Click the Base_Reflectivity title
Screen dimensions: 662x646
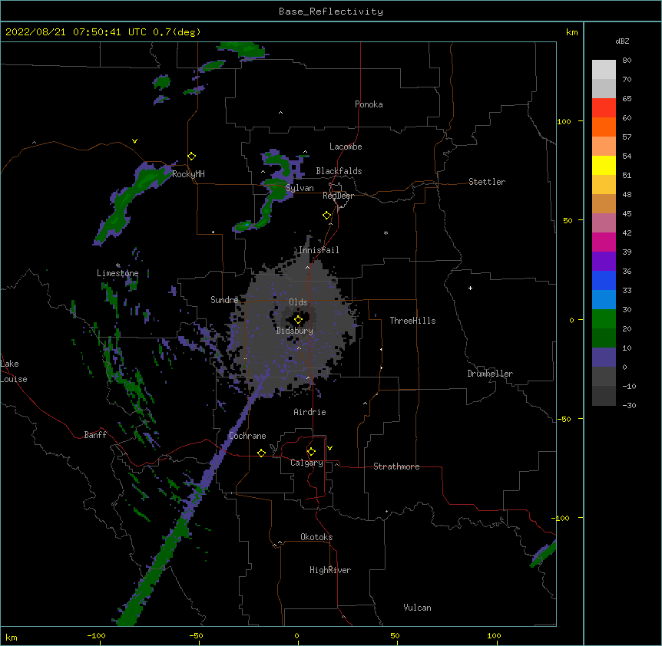[331, 12]
